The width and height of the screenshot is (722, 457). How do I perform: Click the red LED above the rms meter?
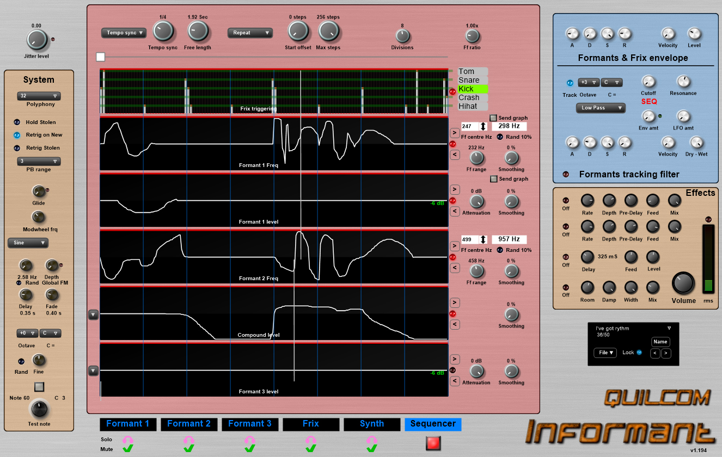708,219
